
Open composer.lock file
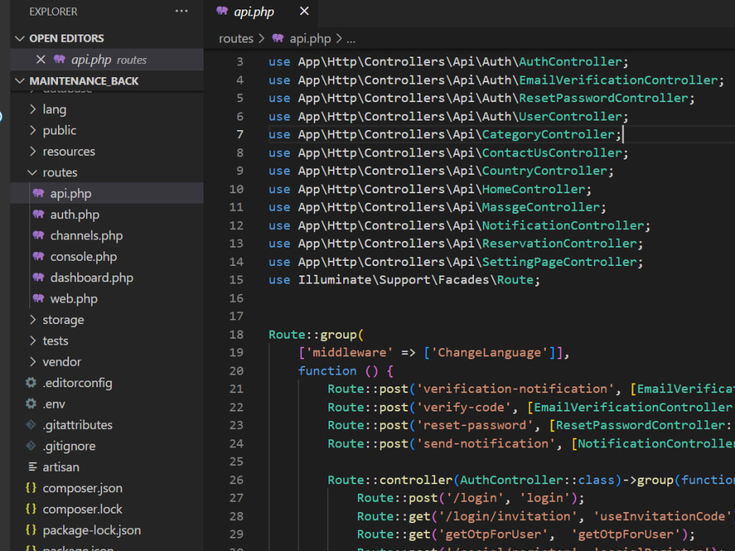[x=82, y=509]
